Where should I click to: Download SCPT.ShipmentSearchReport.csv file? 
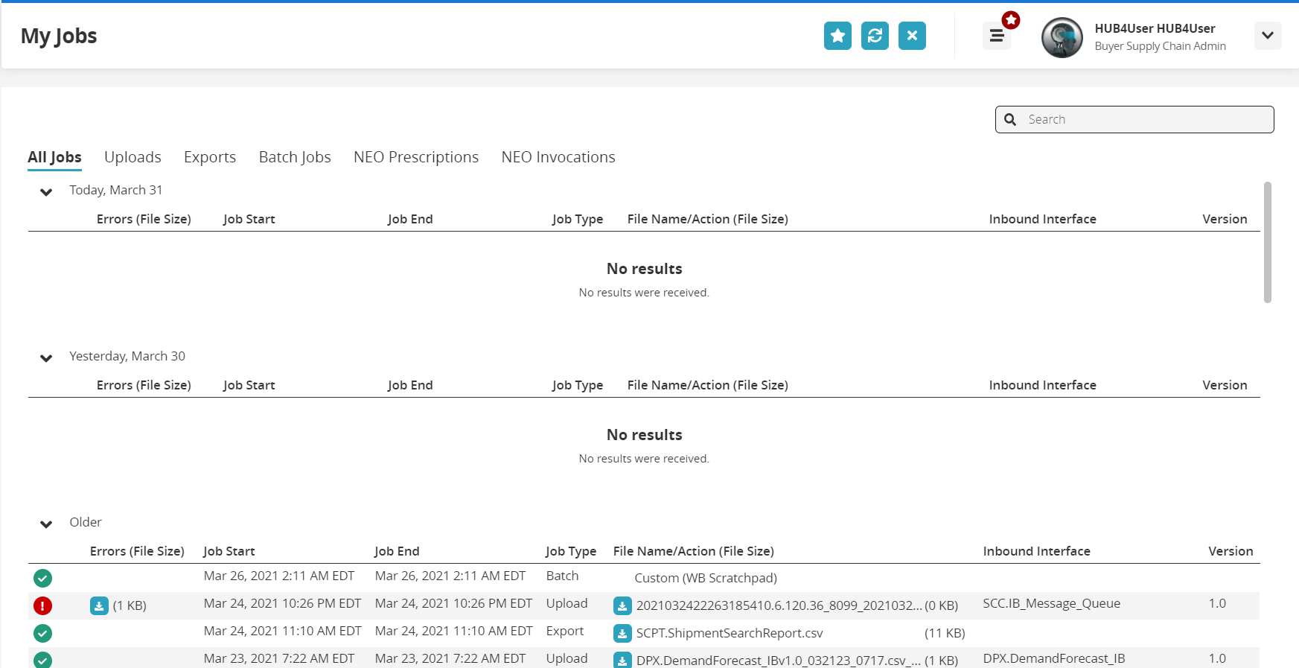pyautogui.click(x=622, y=633)
